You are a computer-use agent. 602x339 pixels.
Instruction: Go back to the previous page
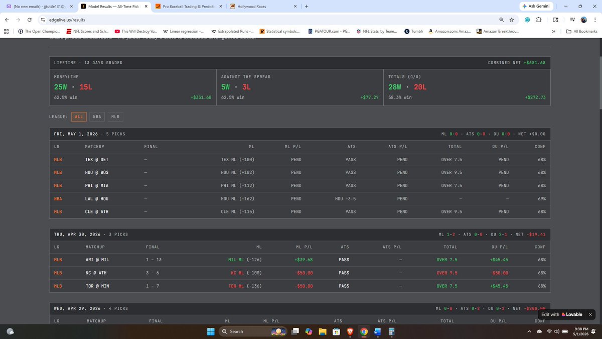7,20
